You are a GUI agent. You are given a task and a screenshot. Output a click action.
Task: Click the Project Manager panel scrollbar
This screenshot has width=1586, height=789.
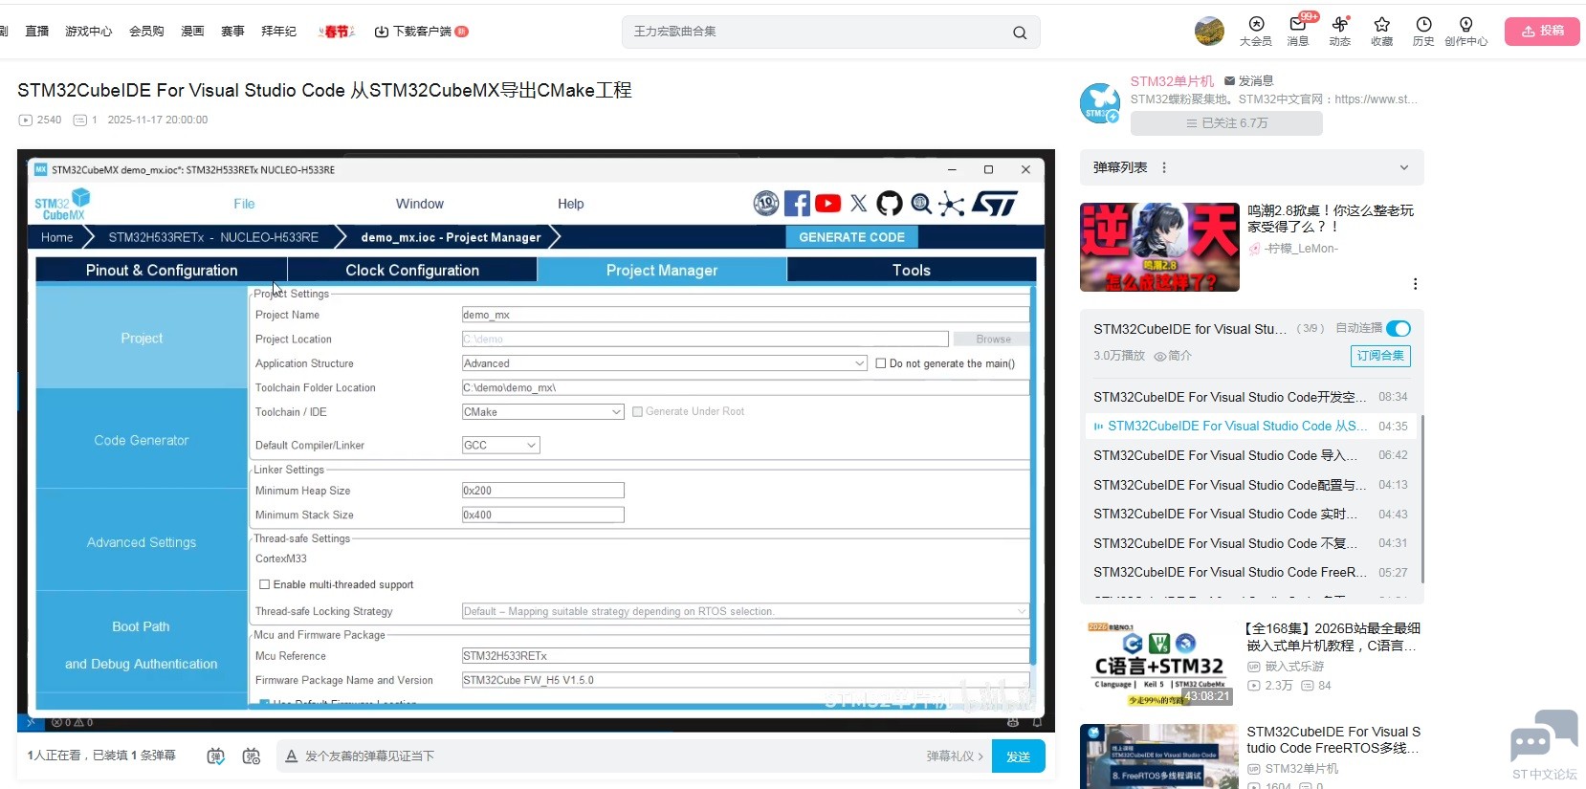coord(1032,475)
